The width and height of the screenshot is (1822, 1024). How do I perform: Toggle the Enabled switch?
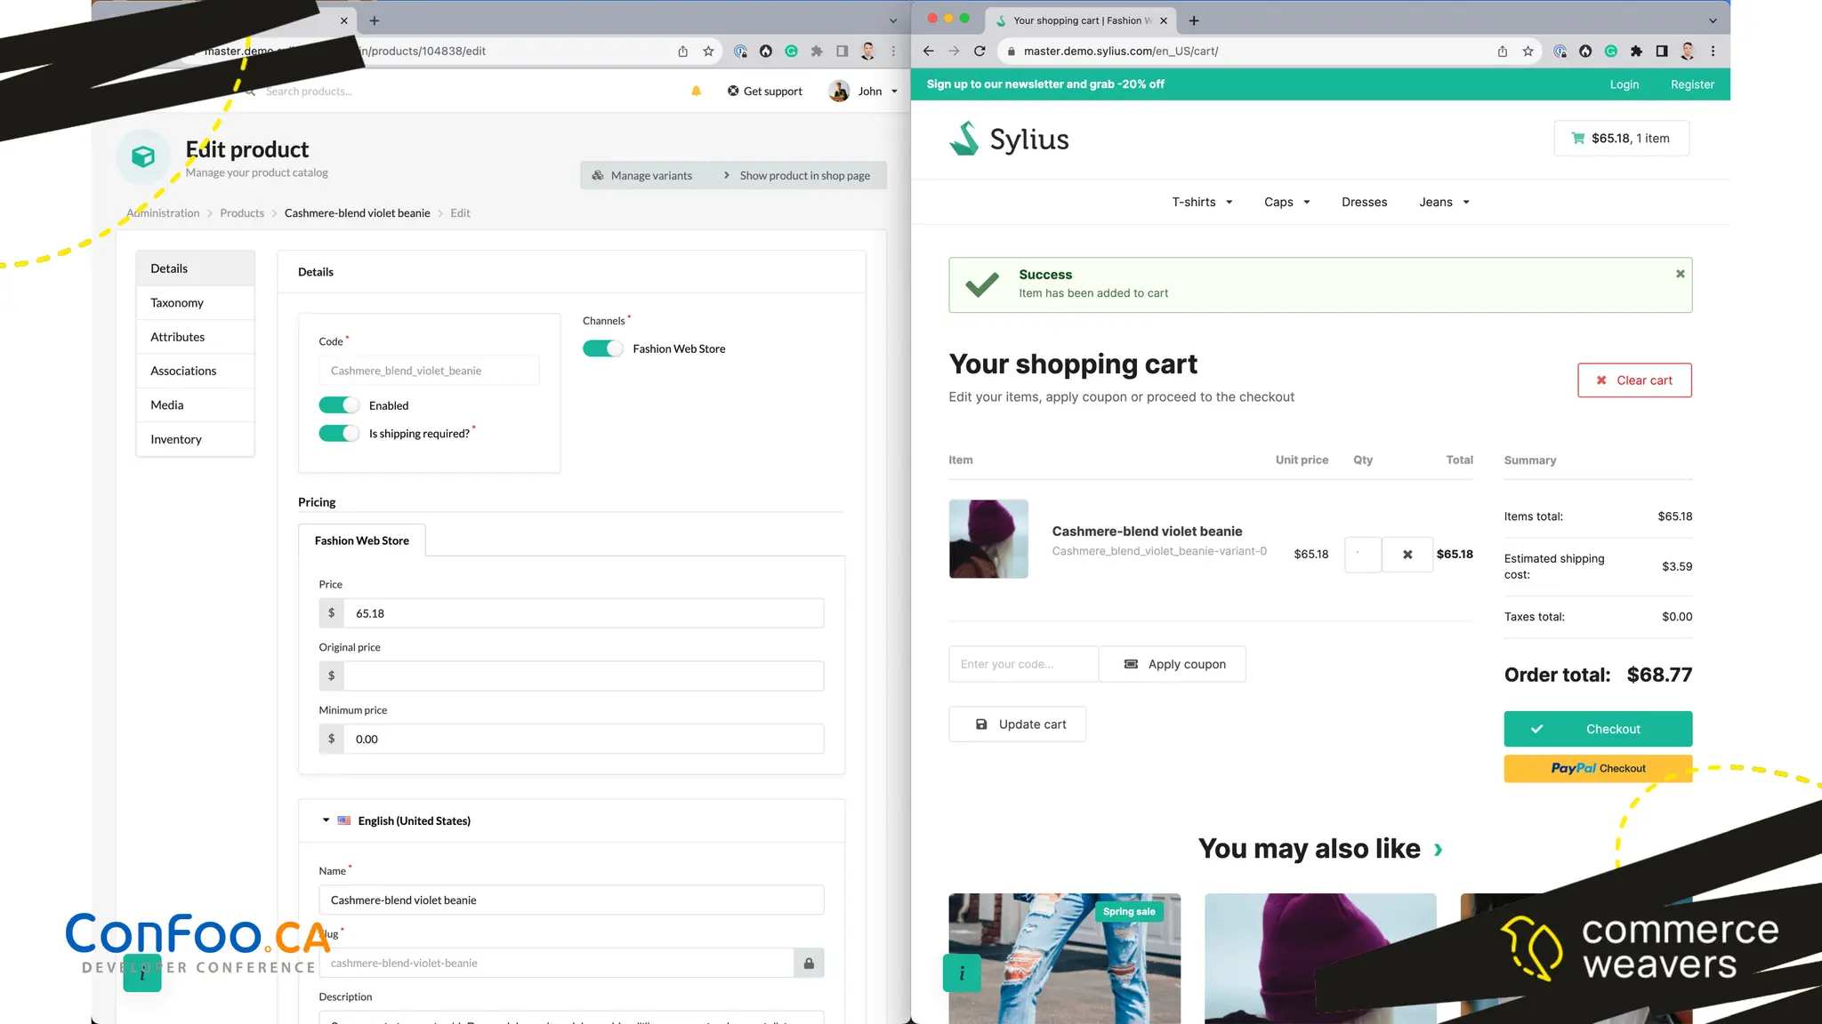[x=339, y=405]
